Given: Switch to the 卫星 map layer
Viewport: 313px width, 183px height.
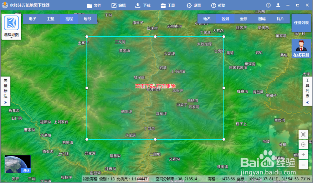Looking at the screenshot, I should tap(50, 19).
